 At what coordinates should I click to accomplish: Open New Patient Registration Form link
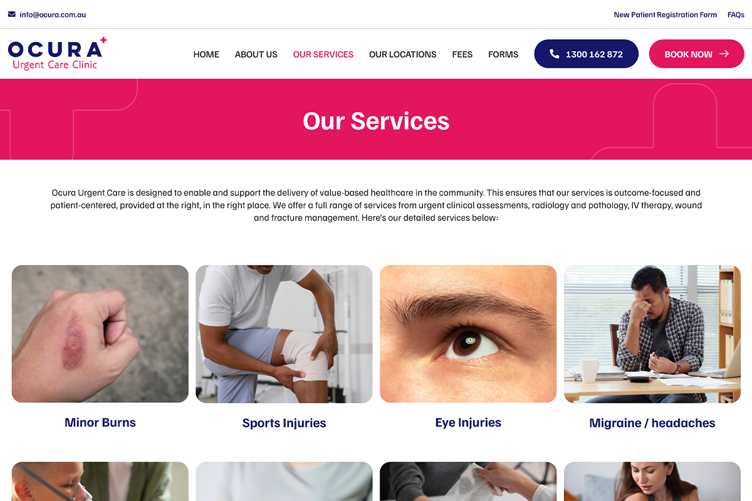(x=665, y=14)
